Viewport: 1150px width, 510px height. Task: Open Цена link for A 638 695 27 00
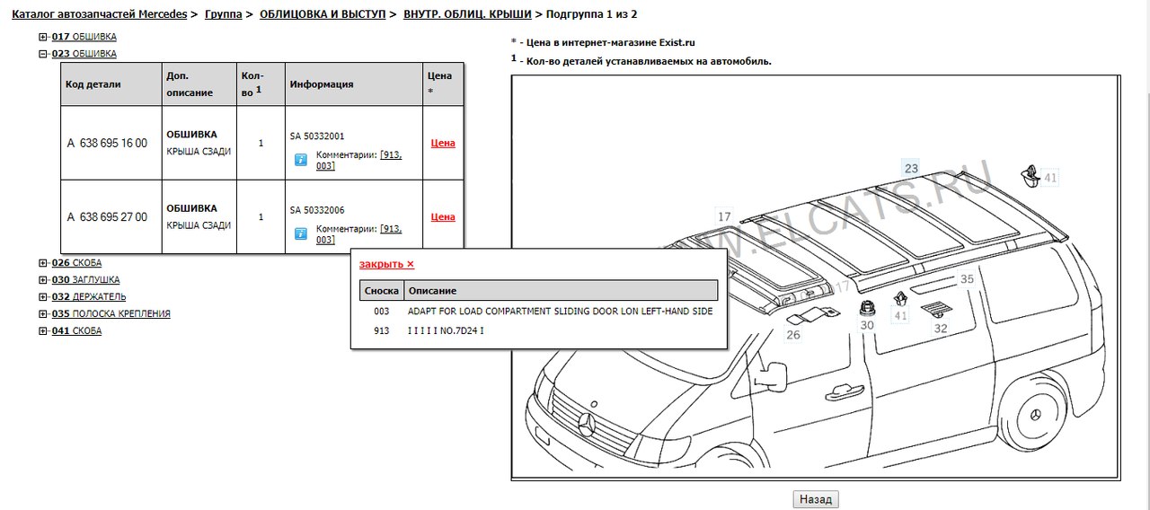(443, 216)
